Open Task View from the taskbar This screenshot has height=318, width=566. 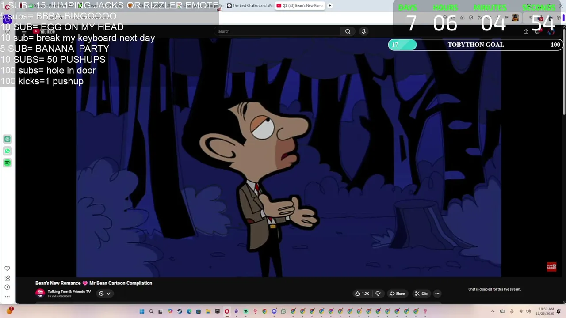(x=161, y=311)
